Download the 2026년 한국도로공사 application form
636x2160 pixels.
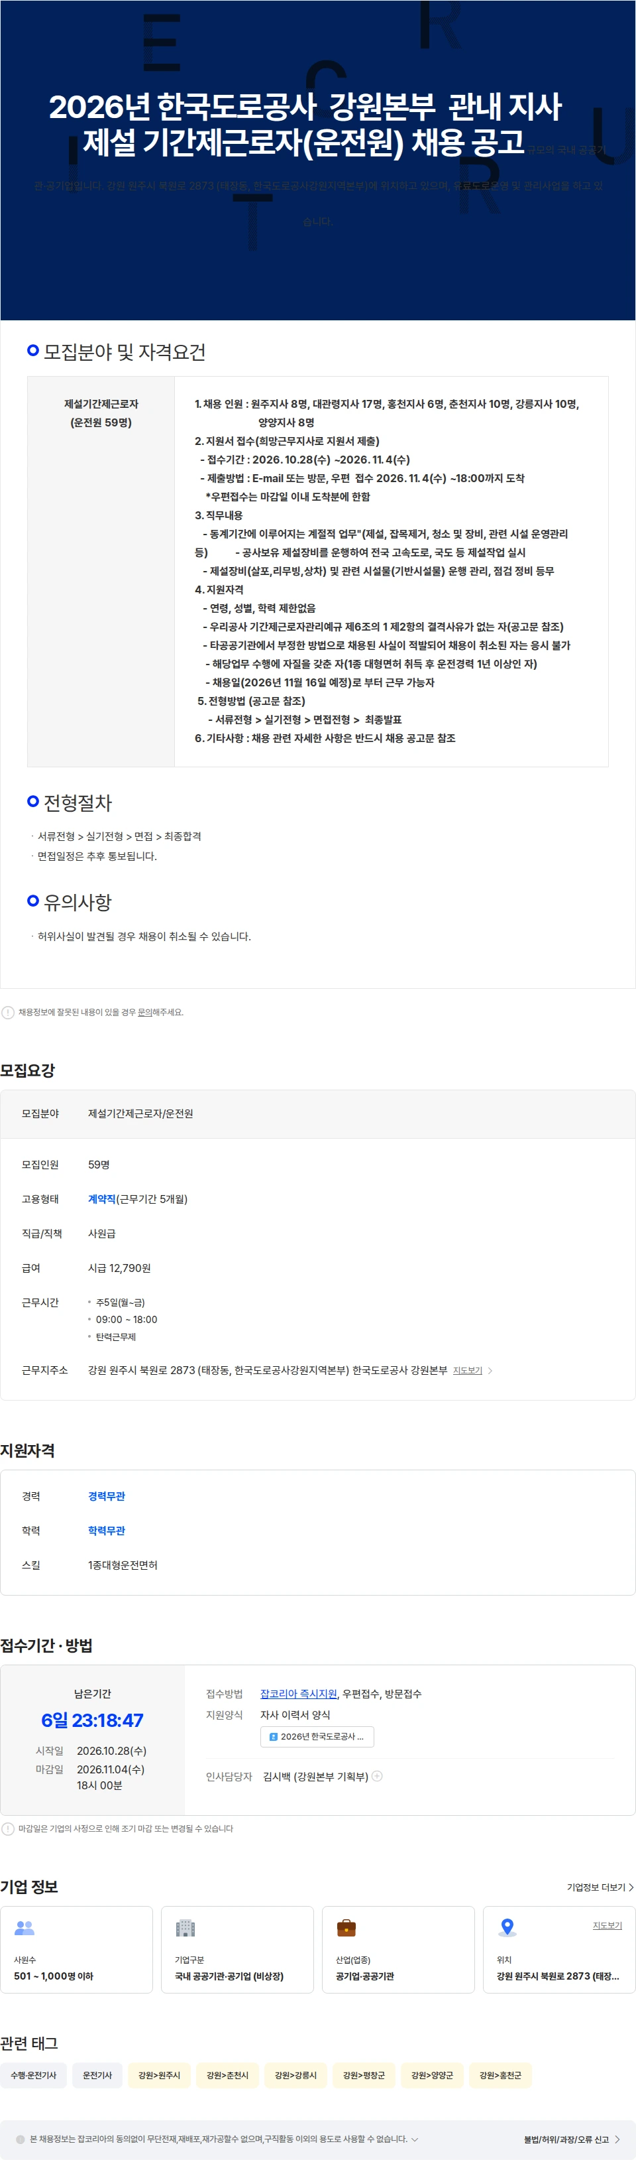click(317, 1736)
